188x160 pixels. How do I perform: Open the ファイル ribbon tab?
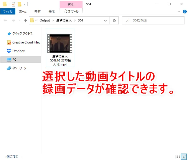tap(8, 12)
